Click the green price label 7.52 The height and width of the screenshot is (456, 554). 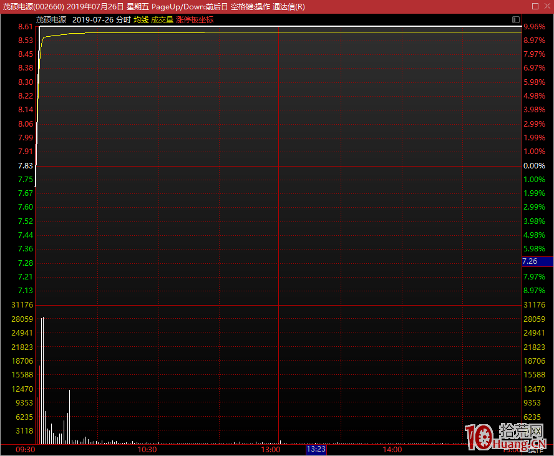click(26, 221)
